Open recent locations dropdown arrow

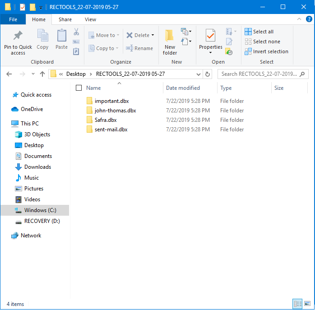(33, 74)
